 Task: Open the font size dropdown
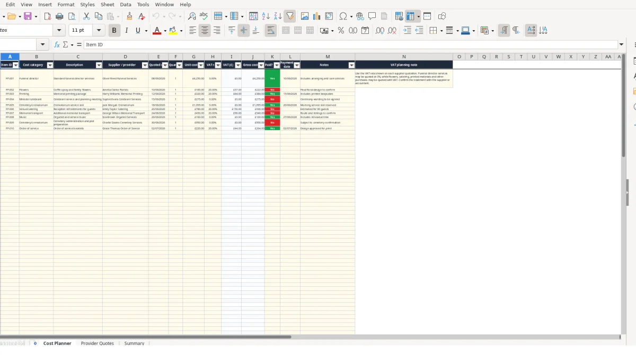click(99, 31)
